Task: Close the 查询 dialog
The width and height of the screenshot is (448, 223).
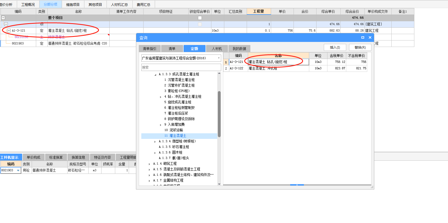Action: tap(370, 37)
